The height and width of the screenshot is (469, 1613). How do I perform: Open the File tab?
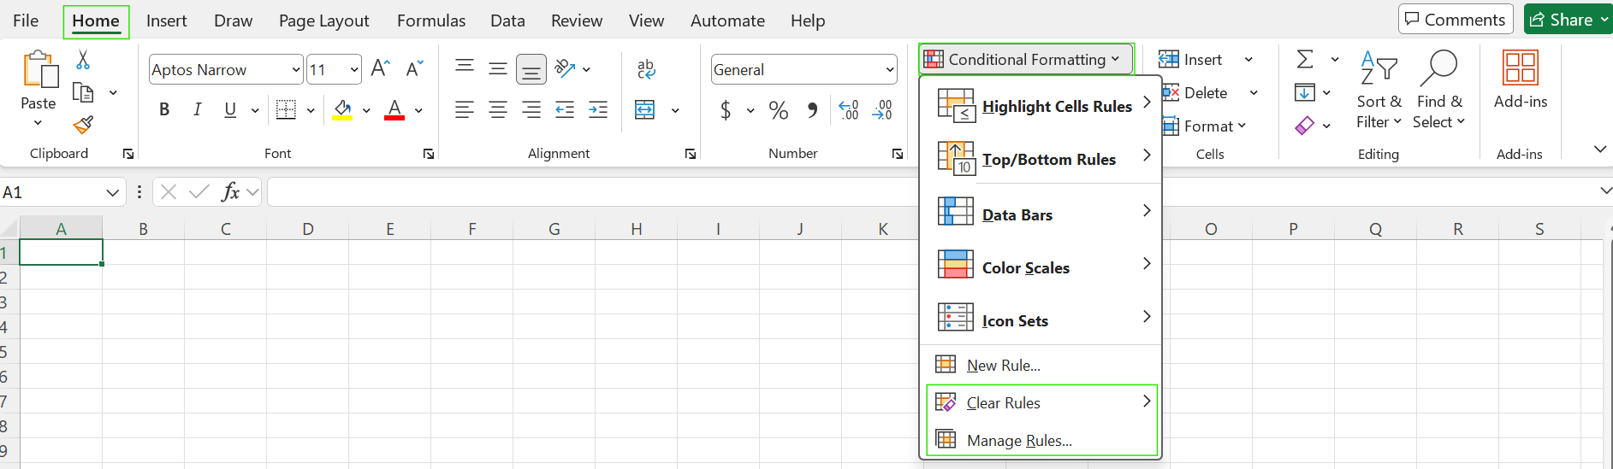pos(26,21)
